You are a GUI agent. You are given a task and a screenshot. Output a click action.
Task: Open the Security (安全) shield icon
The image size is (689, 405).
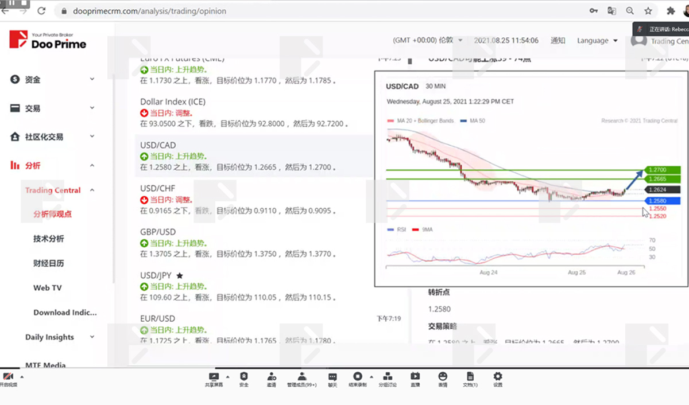pyautogui.click(x=244, y=377)
